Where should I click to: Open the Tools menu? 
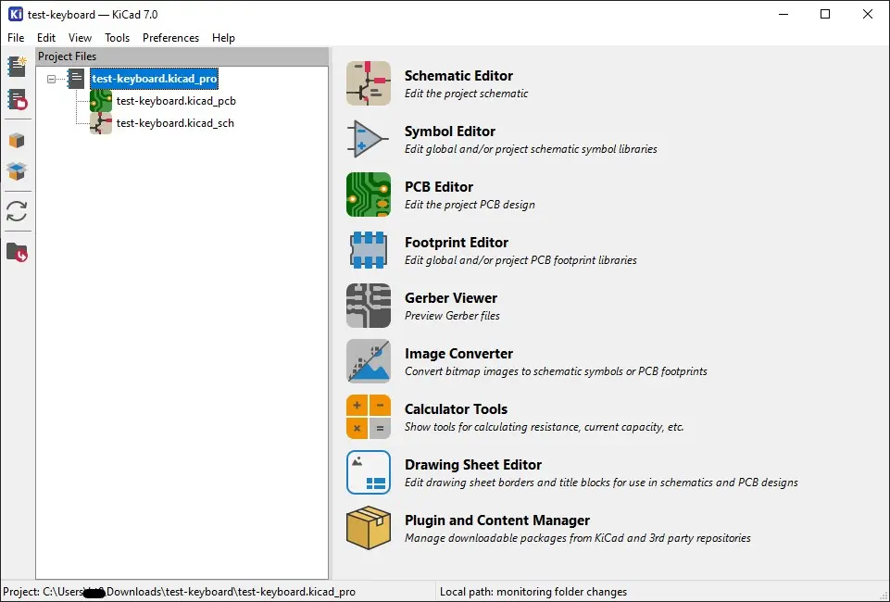click(117, 37)
